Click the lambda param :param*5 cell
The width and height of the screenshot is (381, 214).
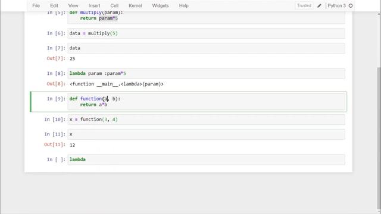(207, 74)
